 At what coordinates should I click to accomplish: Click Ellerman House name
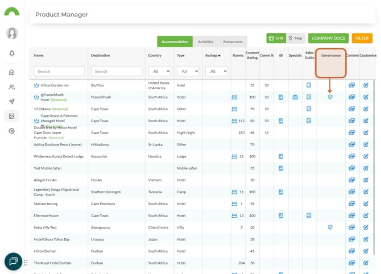coord(46,215)
